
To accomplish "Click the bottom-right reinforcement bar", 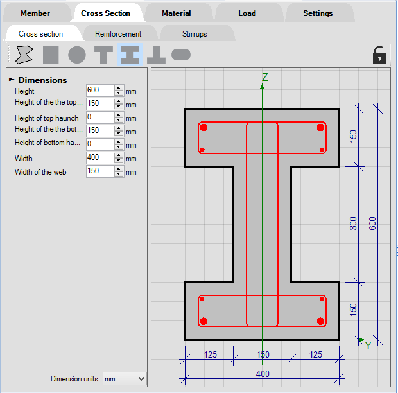I will [320, 321].
